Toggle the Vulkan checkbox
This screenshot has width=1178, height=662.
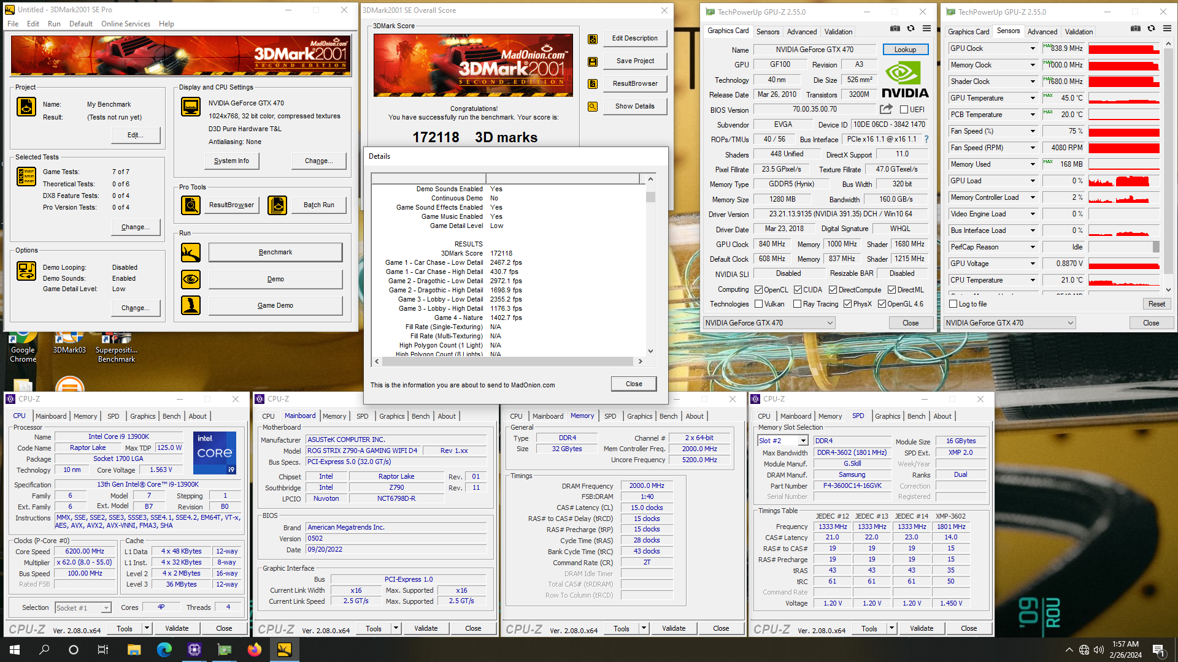758,304
